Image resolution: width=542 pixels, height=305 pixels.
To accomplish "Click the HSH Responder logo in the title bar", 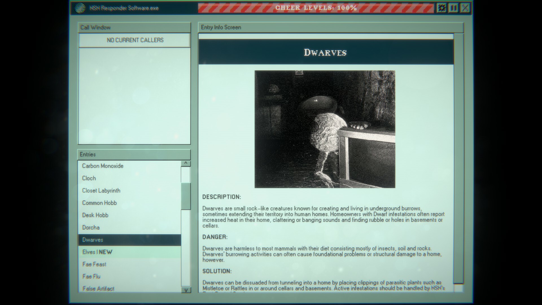I will point(81,8).
